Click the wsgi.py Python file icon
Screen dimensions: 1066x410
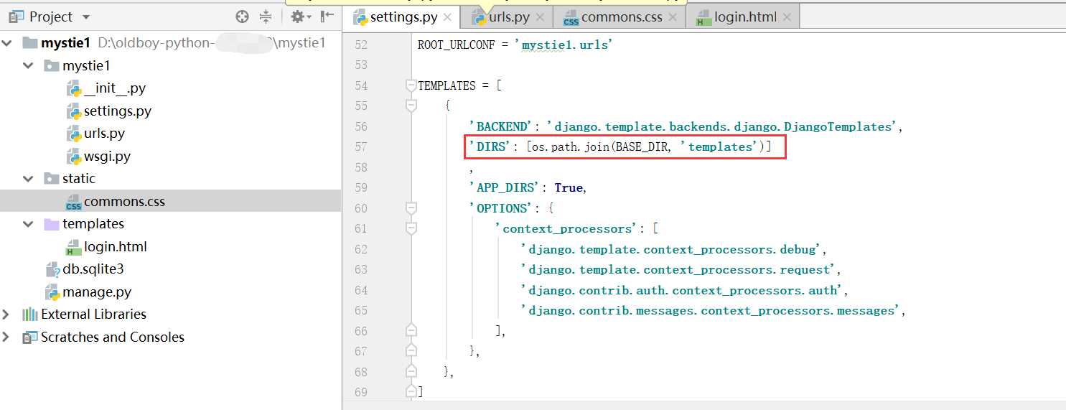[x=73, y=157]
